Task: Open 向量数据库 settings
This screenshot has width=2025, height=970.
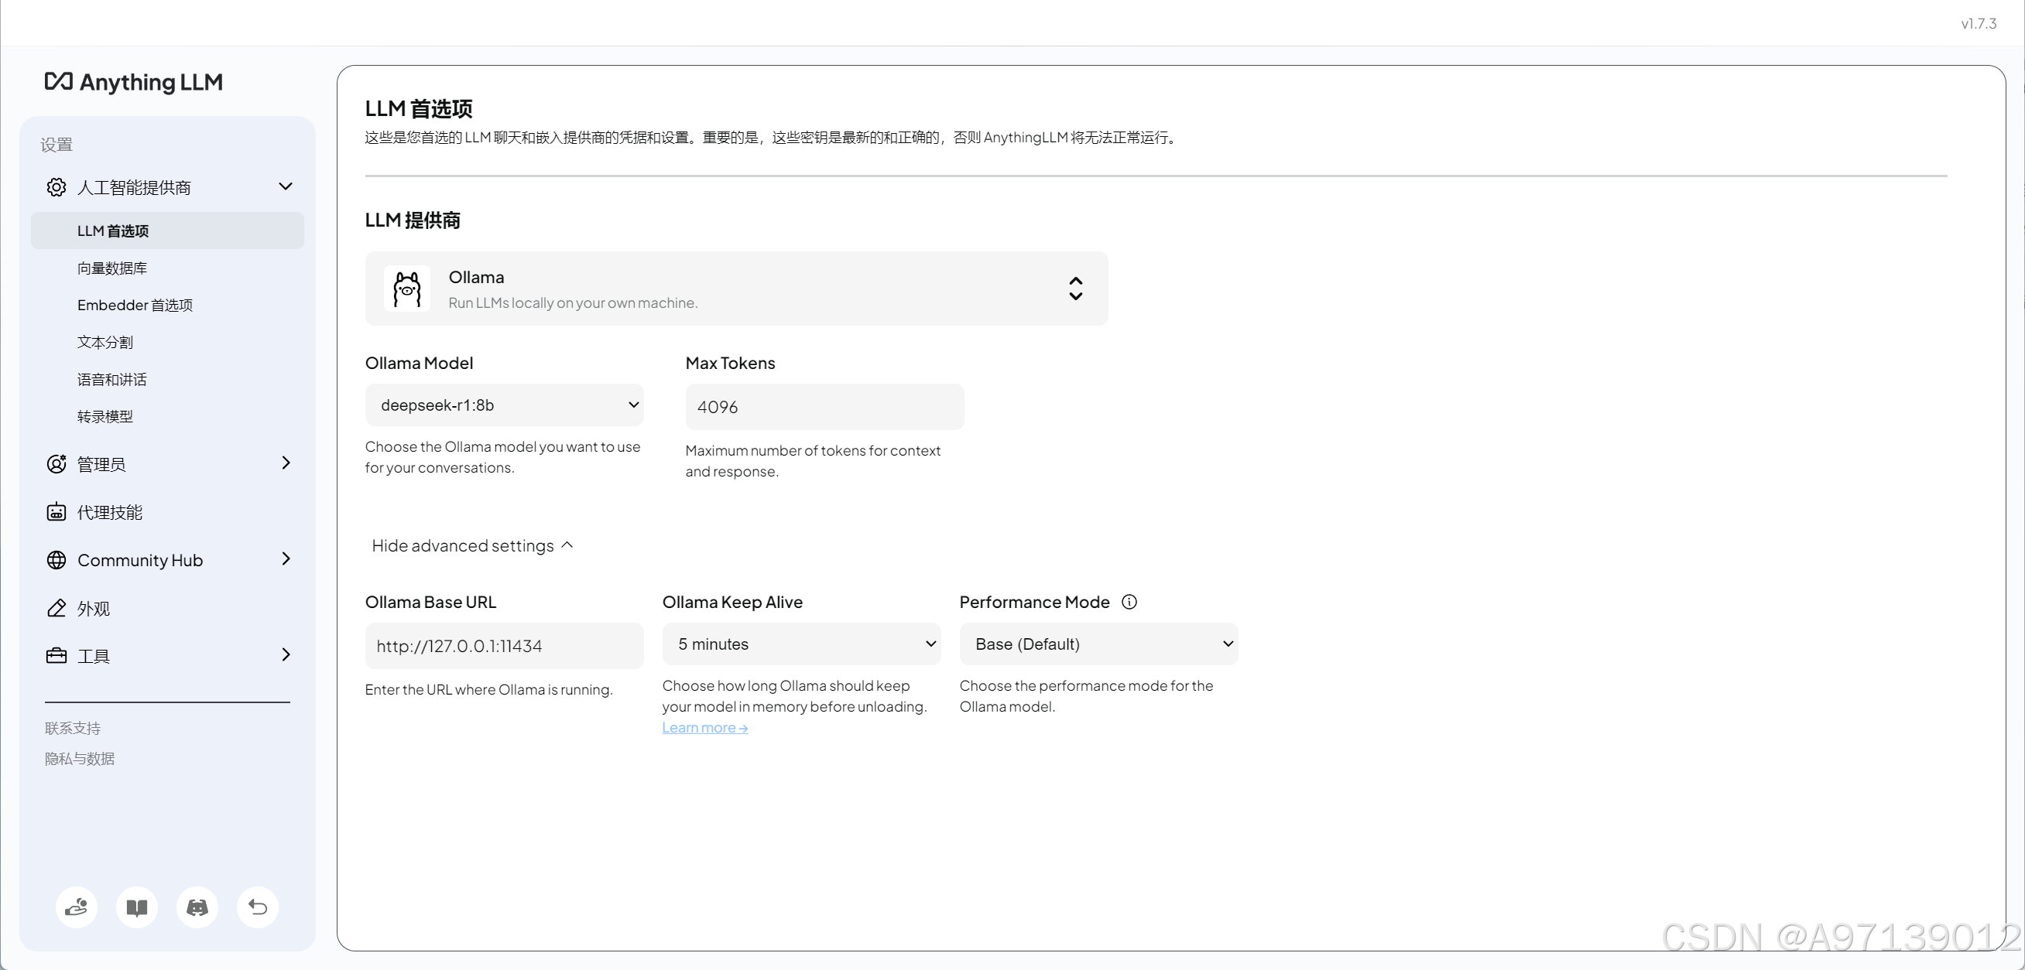Action: coord(112,268)
